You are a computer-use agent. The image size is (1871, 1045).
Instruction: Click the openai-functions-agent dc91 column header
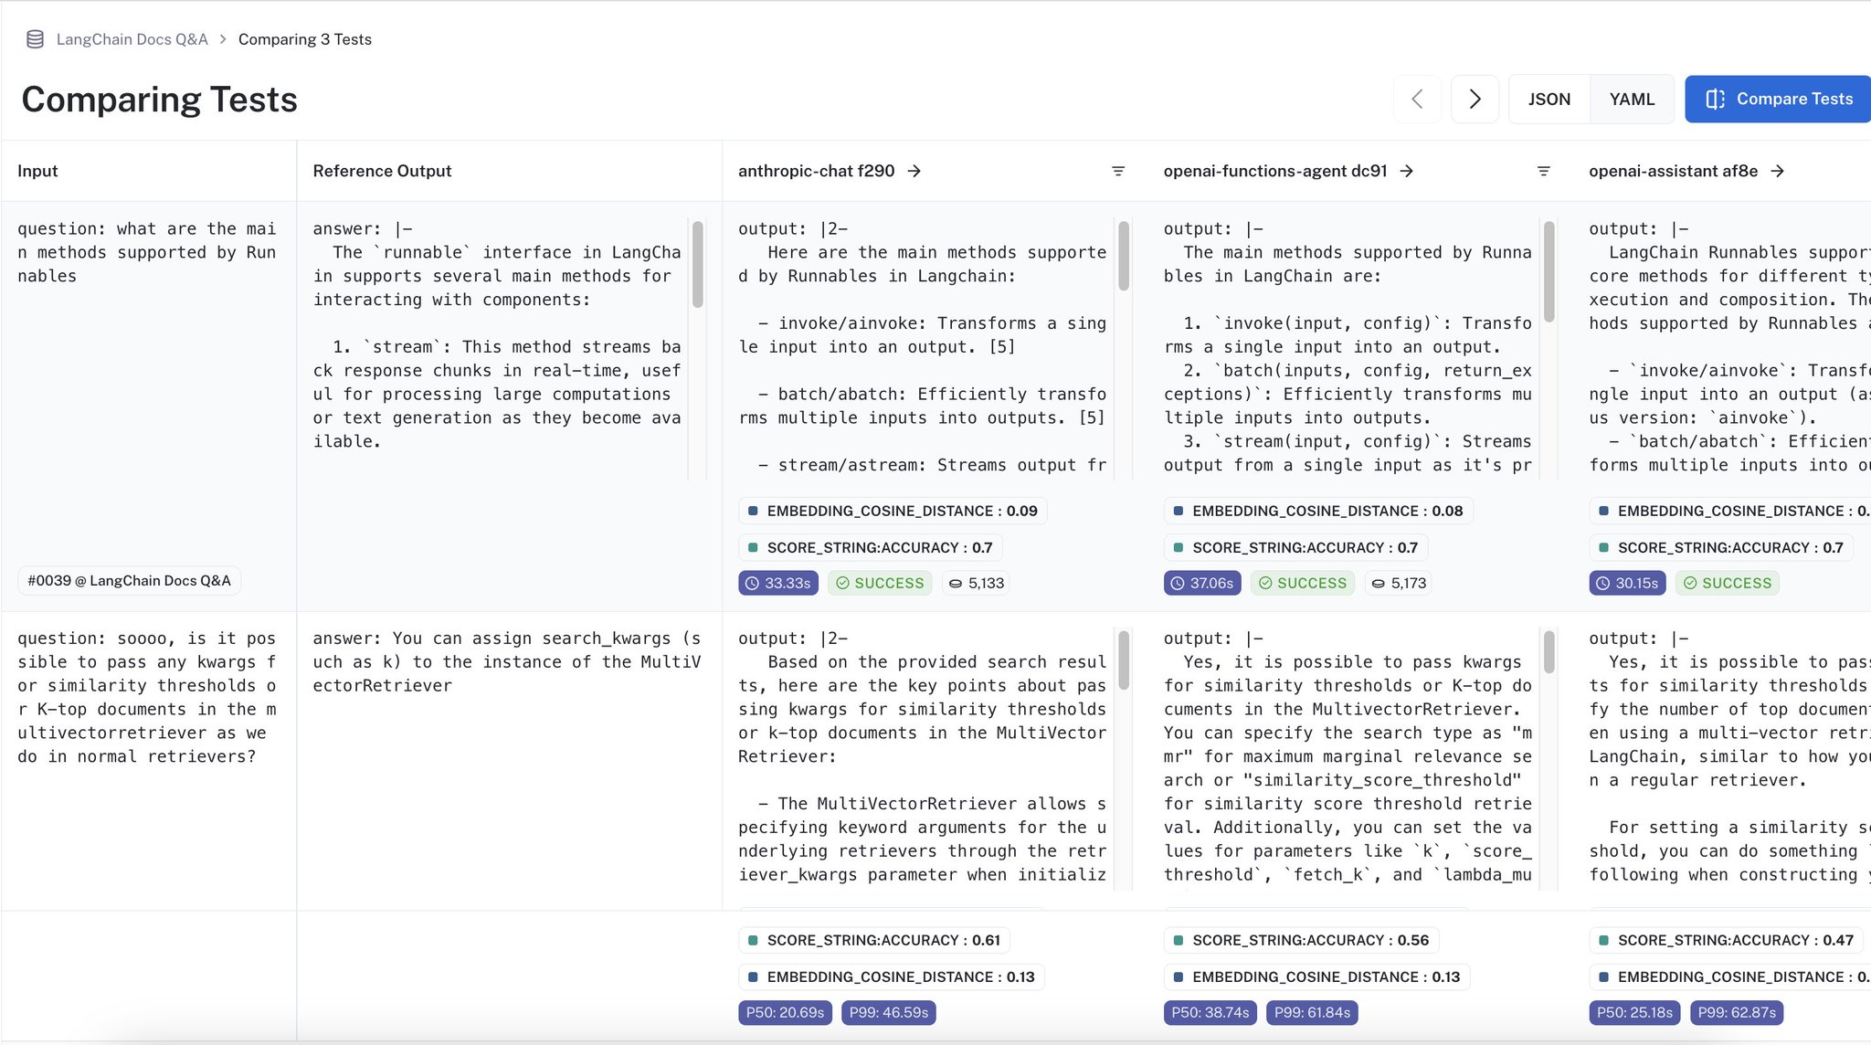click(1275, 171)
